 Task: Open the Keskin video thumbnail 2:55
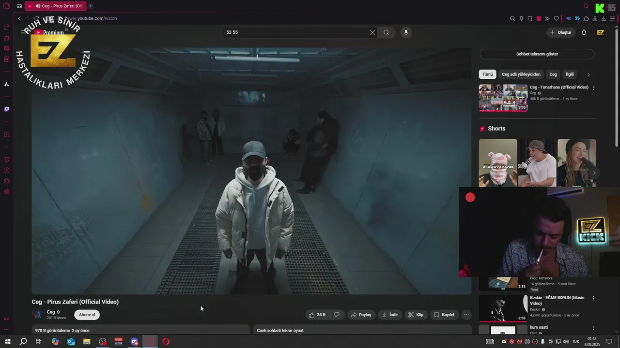pyautogui.click(x=503, y=308)
